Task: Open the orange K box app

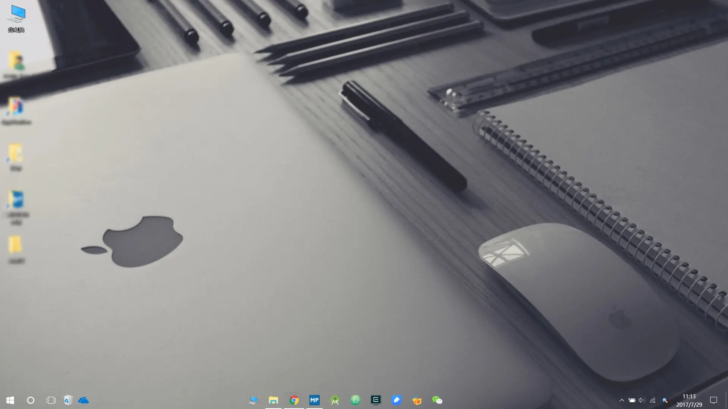Action: pos(417,400)
